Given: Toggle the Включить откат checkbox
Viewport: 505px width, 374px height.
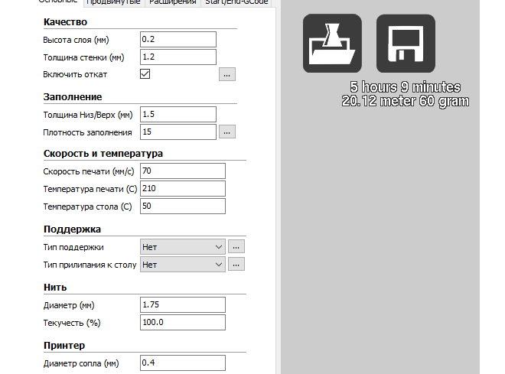Looking at the screenshot, I should [x=145, y=74].
